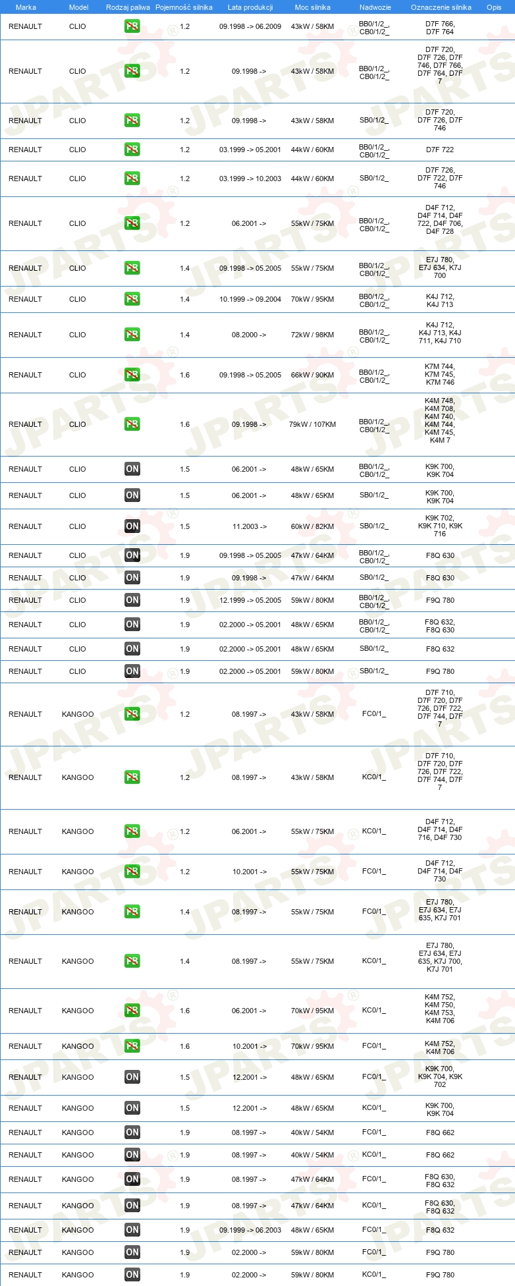Select body code KC0/1_ in Kangoo 1.6 row

(x=374, y=1011)
